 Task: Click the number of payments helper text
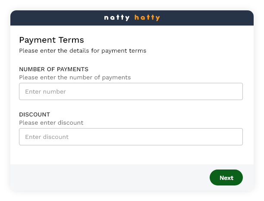pos(75,78)
